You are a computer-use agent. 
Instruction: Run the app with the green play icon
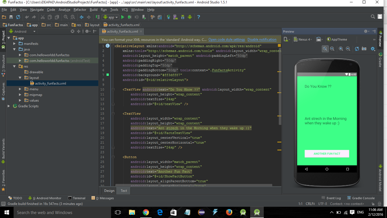click(123, 17)
